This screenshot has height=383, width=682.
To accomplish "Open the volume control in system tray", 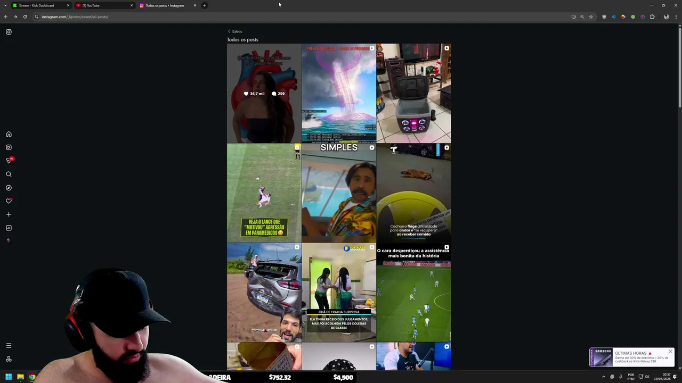I will (647, 377).
